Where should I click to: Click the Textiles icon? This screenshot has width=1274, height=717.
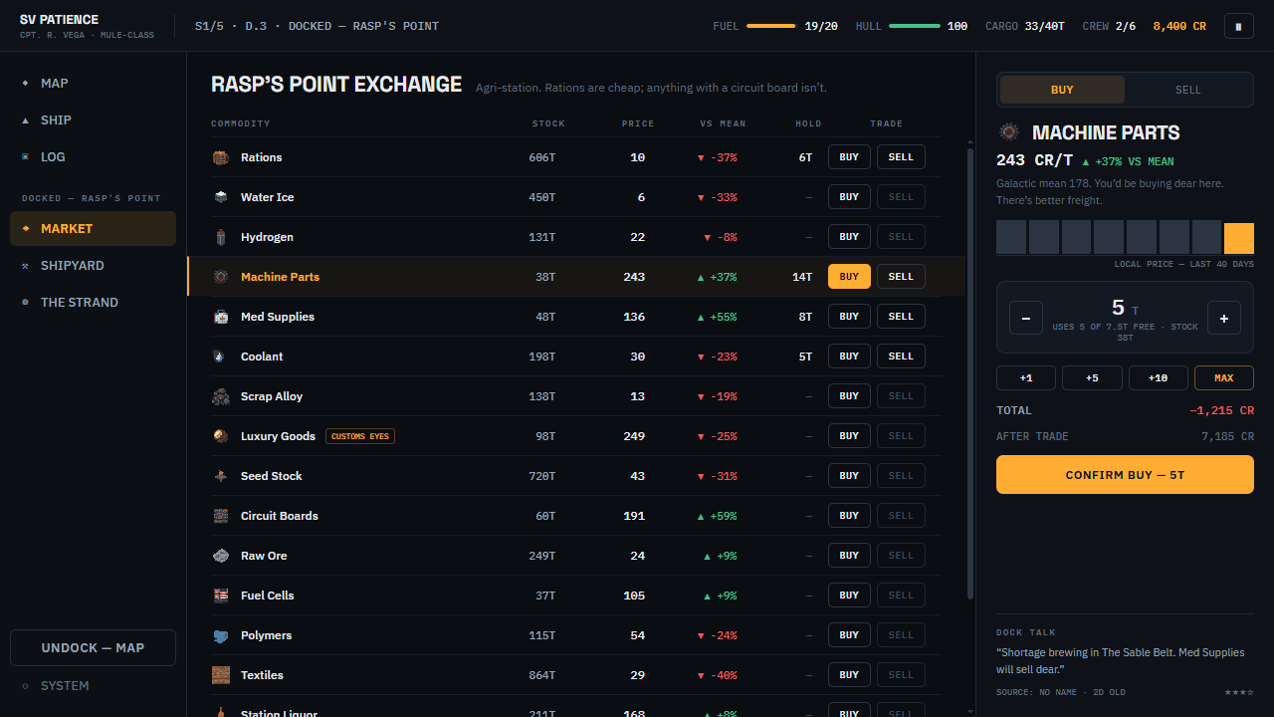(221, 675)
